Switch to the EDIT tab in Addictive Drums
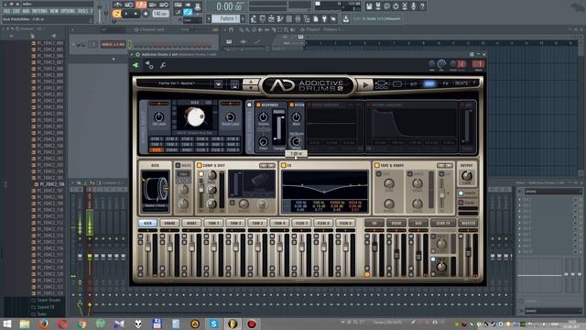This screenshot has height=330, width=586. [x=429, y=83]
